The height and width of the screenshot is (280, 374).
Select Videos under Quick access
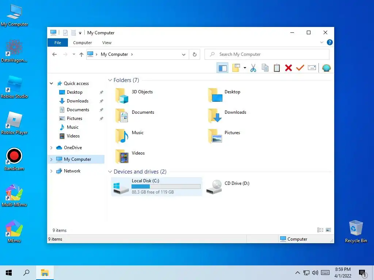click(73, 136)
